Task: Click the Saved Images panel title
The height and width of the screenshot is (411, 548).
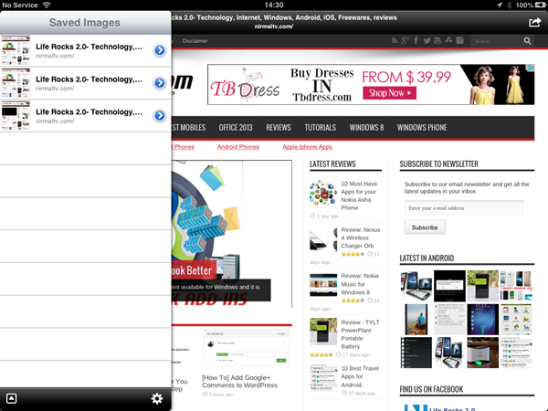Action: 85,22
